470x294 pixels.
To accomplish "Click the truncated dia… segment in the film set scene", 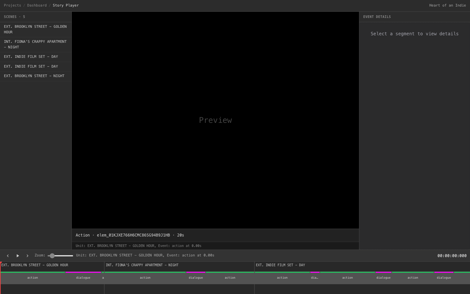I will coord(314,278).
